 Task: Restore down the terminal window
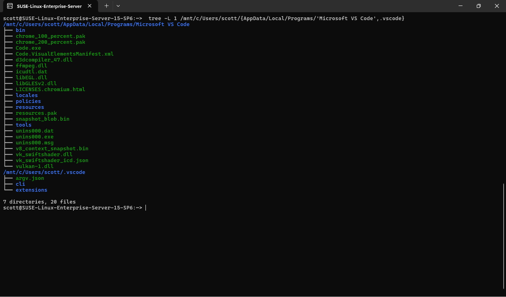pyautogui.click(x=479, y=6)
